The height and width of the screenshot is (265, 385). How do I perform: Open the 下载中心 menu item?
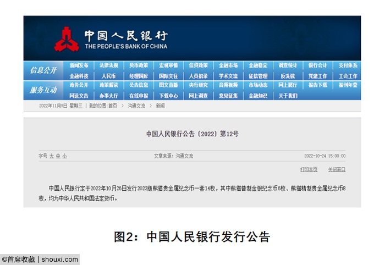168,96
